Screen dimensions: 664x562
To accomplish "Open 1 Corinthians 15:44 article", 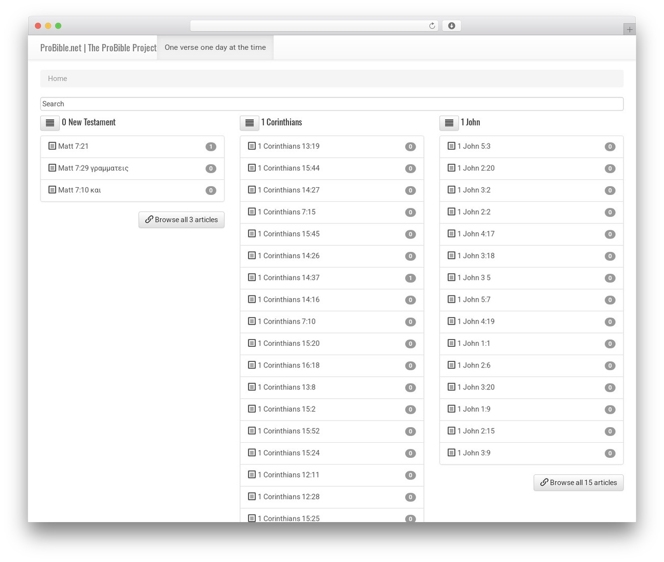I will 332,168.
